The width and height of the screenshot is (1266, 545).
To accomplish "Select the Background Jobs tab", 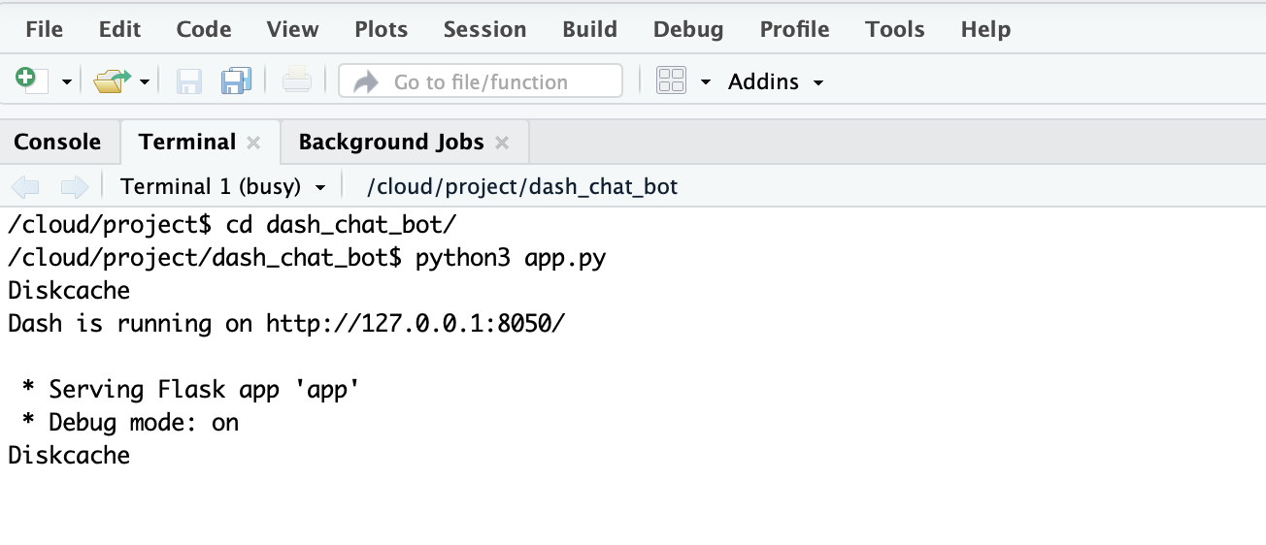I will pos(390,142).
